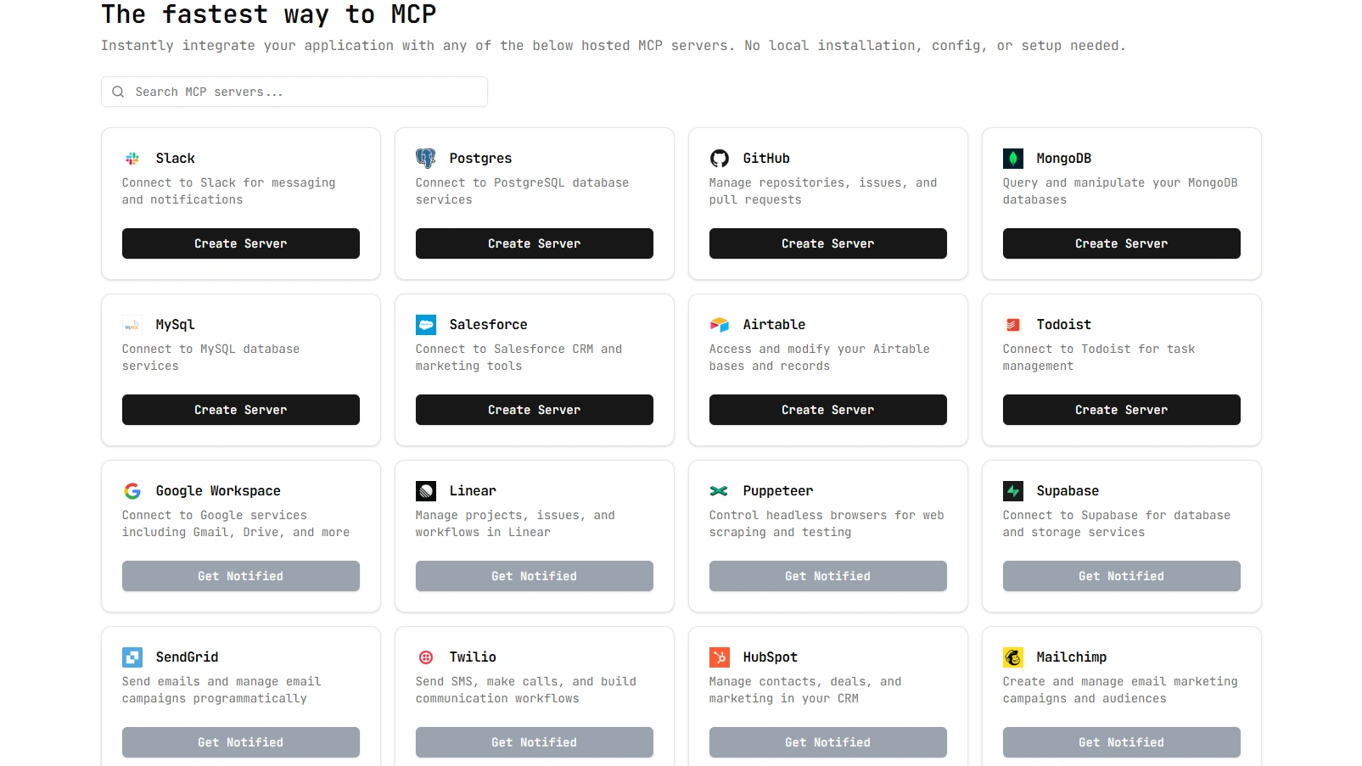Click the Postgres elephant icon
Viewport: 1362px width, 766px height.
point(426,159)
